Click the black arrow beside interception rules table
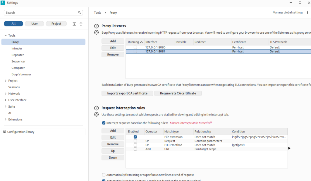Image resolution: width=311 pixels, height=181 pixels. (289, 148)
